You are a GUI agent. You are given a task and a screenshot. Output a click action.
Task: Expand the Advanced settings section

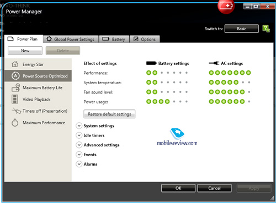pos(79,145)
